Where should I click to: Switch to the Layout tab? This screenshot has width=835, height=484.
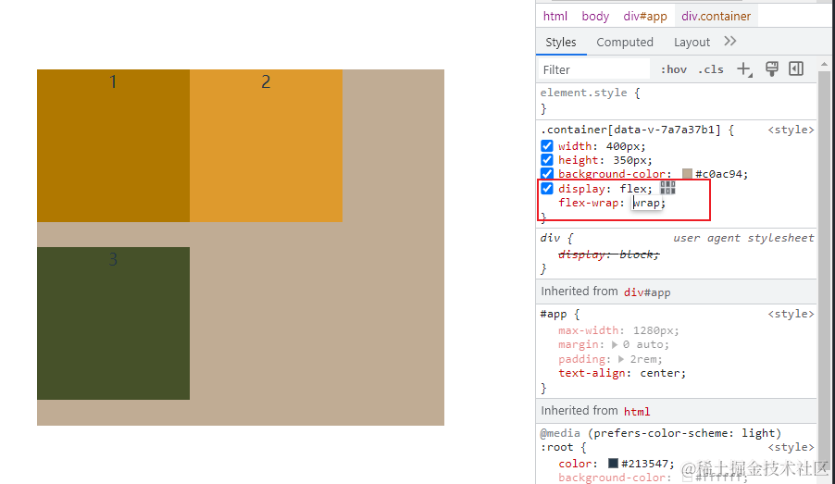(x=692, y=42)
